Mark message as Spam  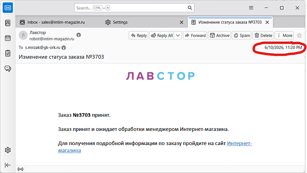(242, 35)
